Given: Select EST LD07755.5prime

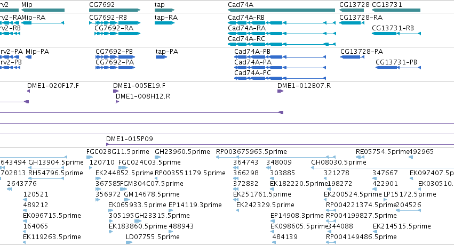Looking at the screenshot, I should point(129,243).
